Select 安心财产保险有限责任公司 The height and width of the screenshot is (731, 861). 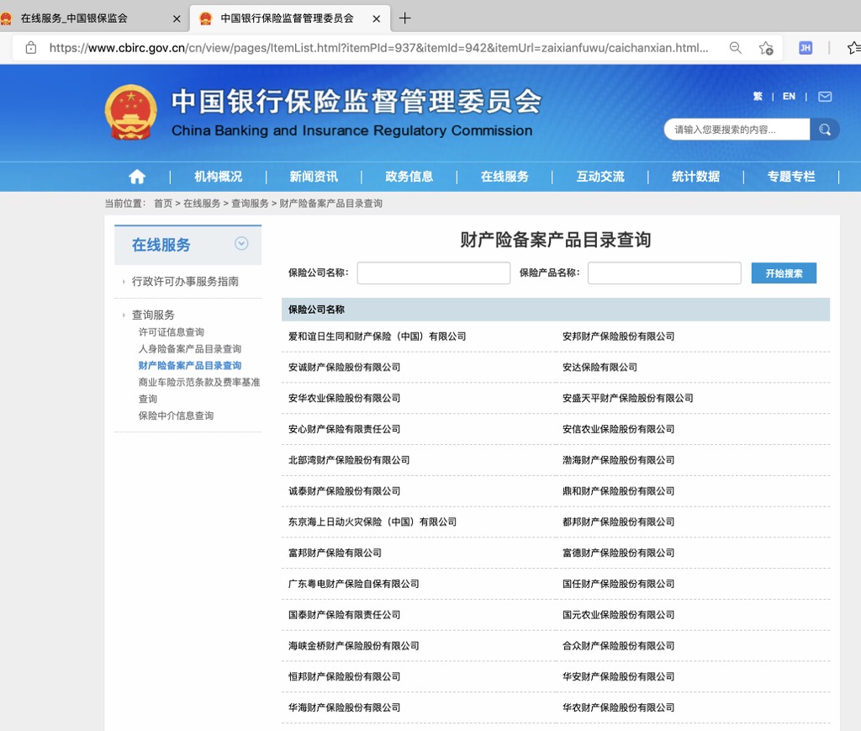click(x=344, y=430)
